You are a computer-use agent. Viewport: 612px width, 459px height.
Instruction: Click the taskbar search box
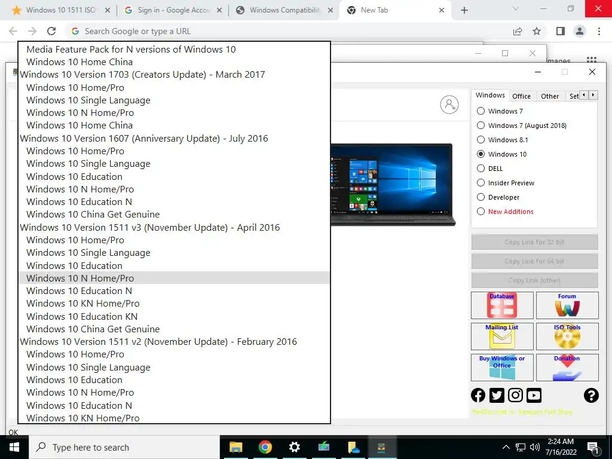tap(124, 447)
